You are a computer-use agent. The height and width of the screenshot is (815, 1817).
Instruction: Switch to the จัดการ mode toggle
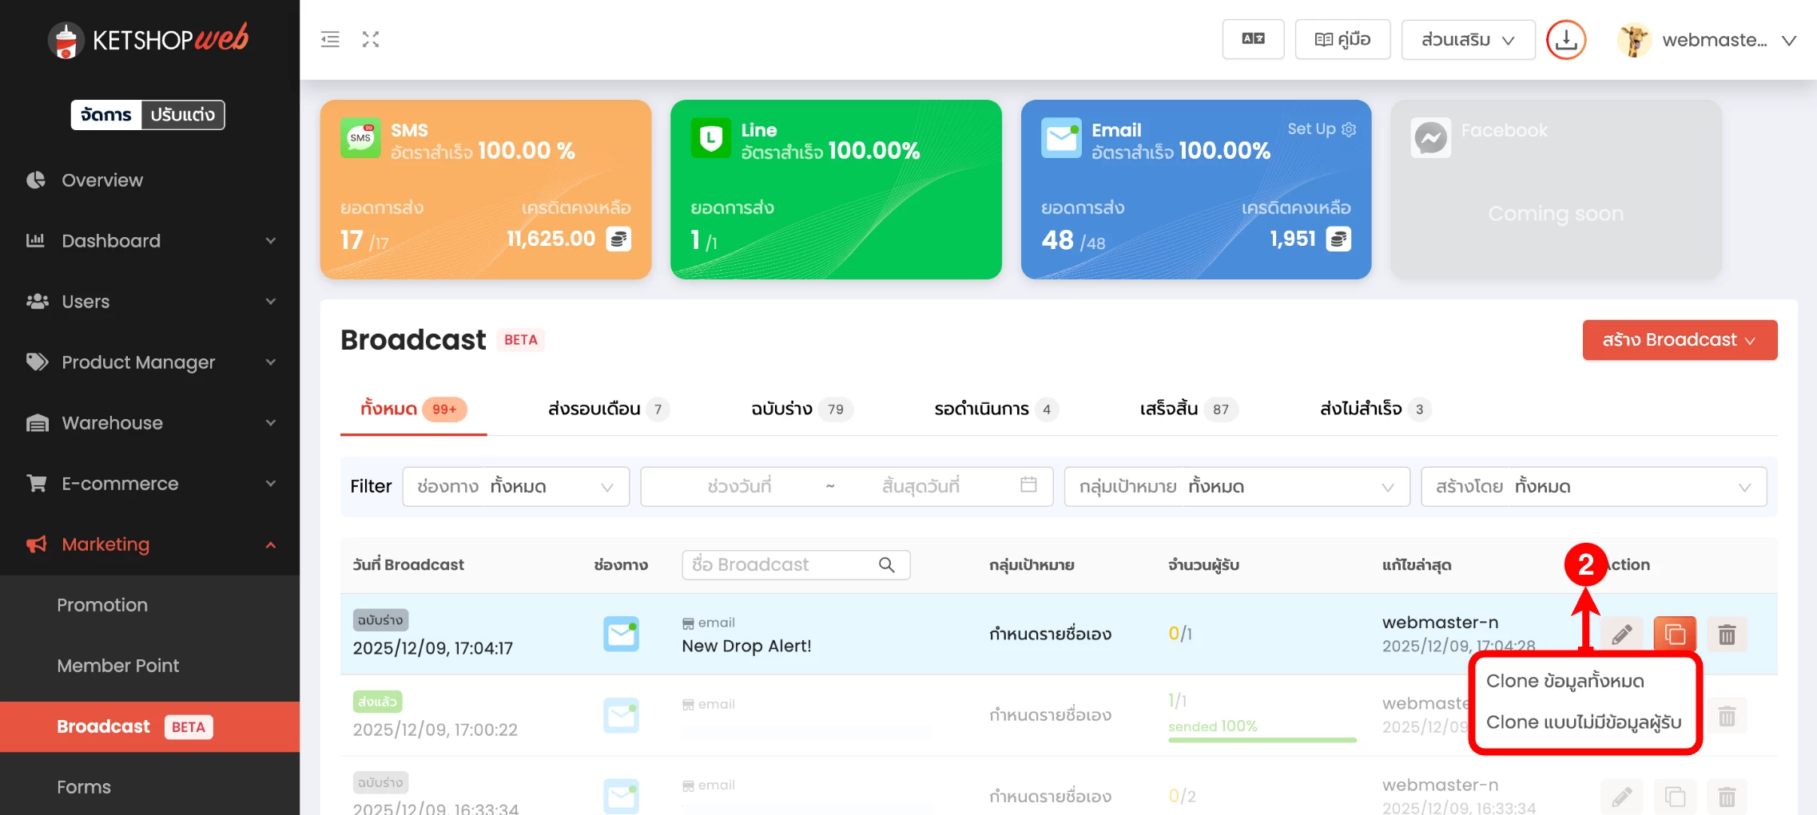(106, 115)
